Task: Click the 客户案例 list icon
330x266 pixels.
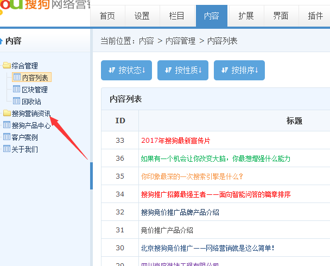Action: point(7,137)
